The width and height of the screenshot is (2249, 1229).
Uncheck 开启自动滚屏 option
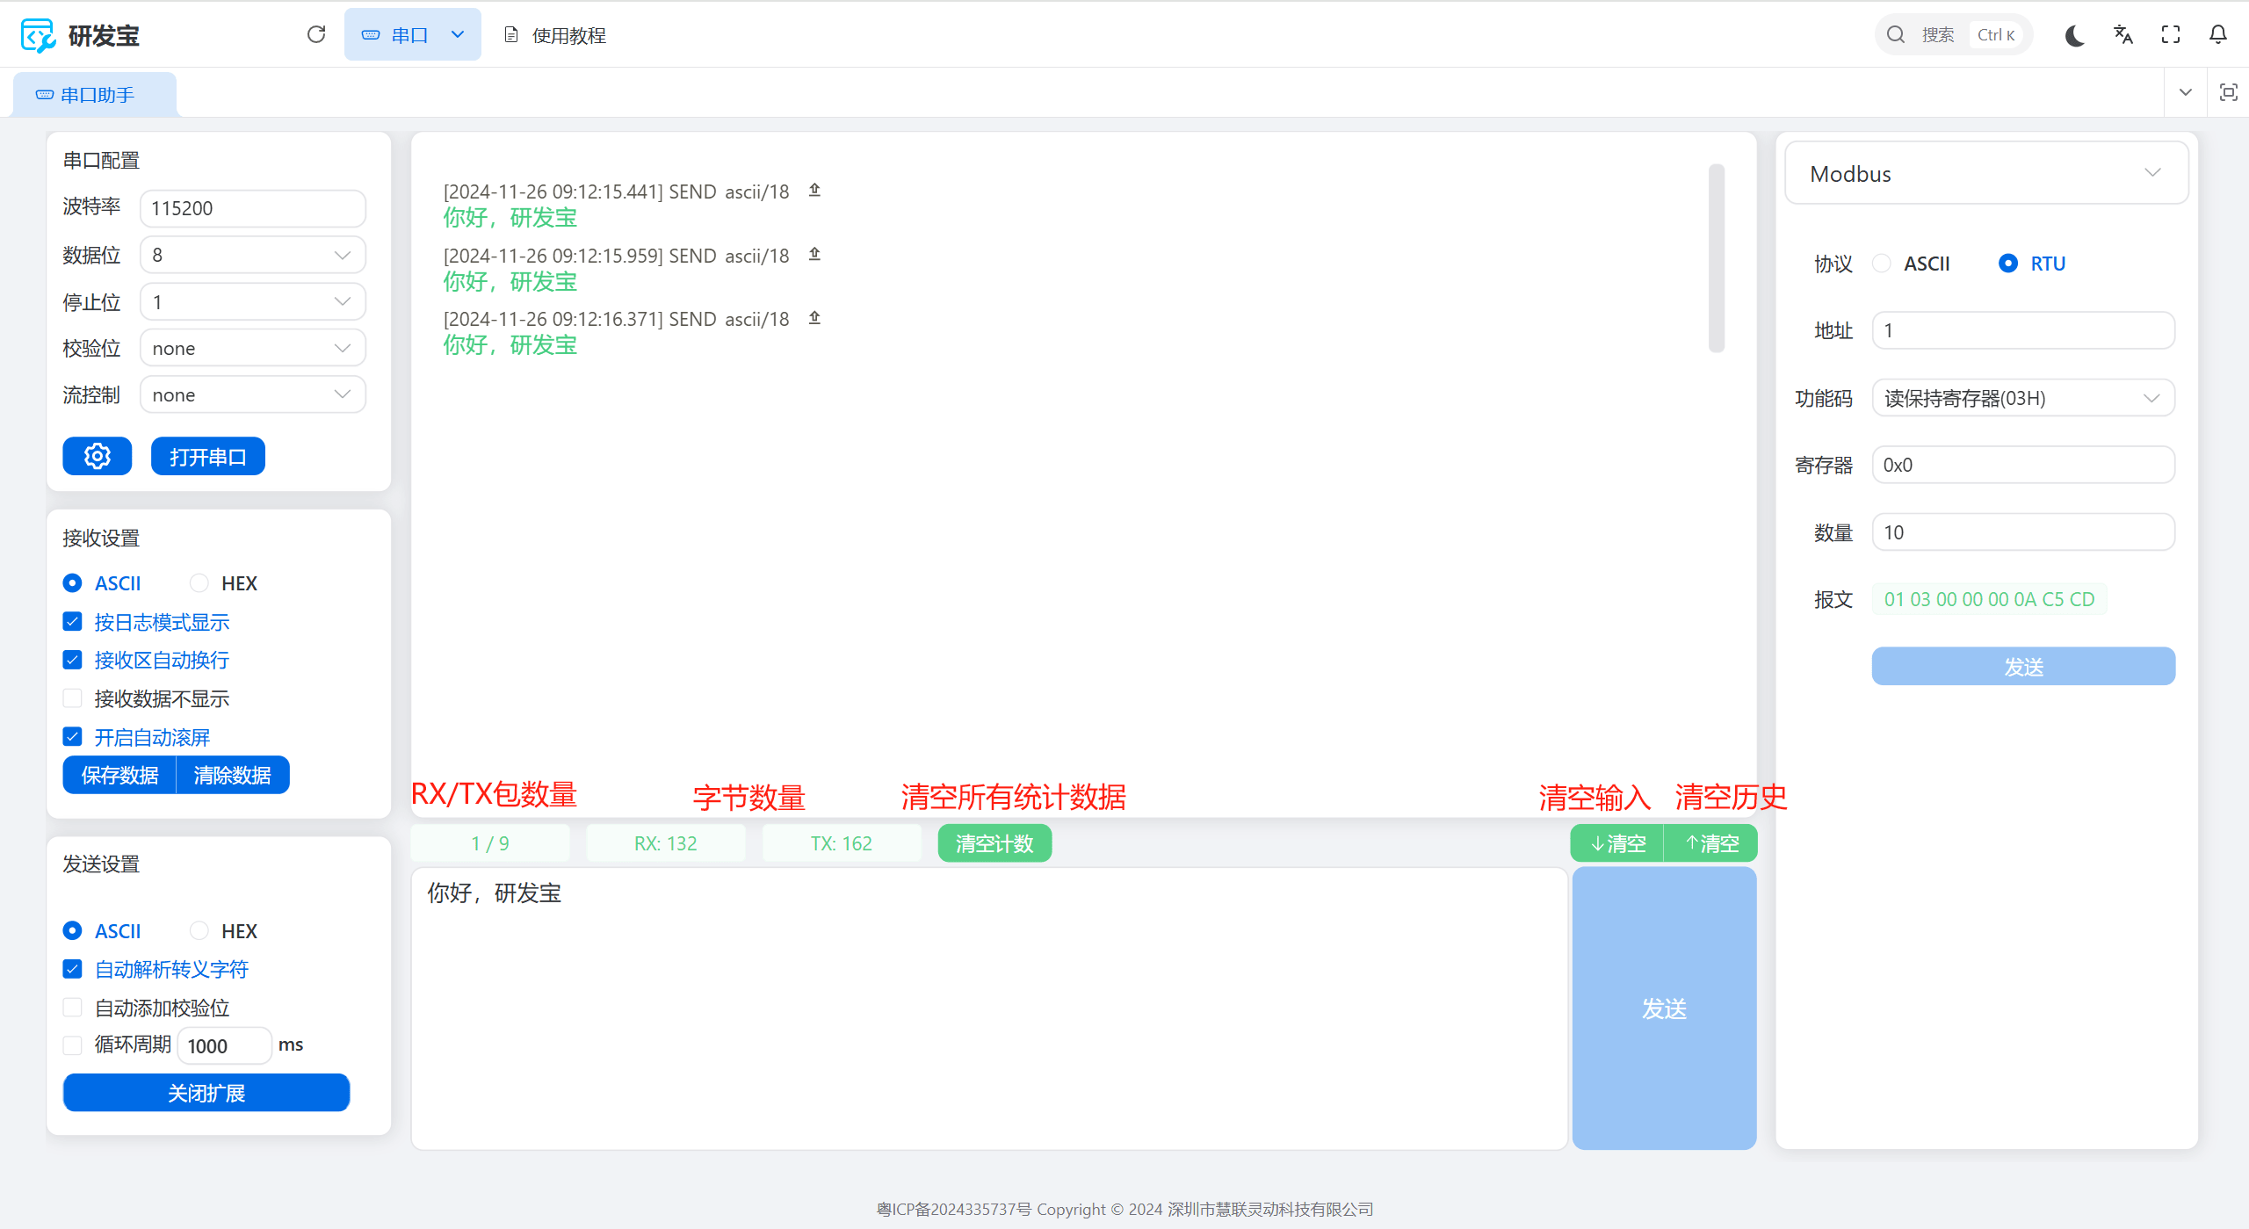tap(73, 737)
